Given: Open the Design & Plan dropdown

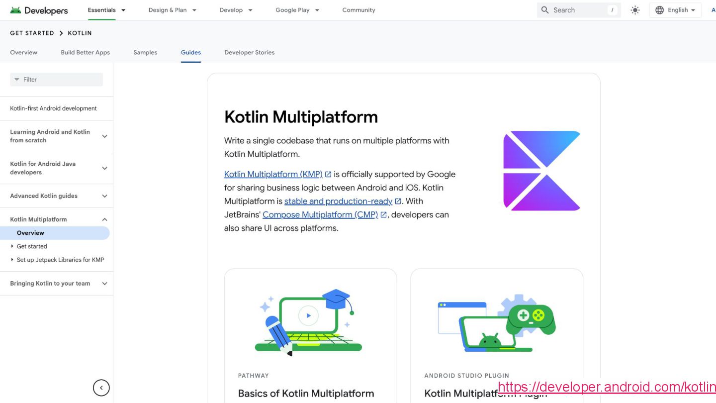Looking at the screenshot, I should (x=172, y=10).
